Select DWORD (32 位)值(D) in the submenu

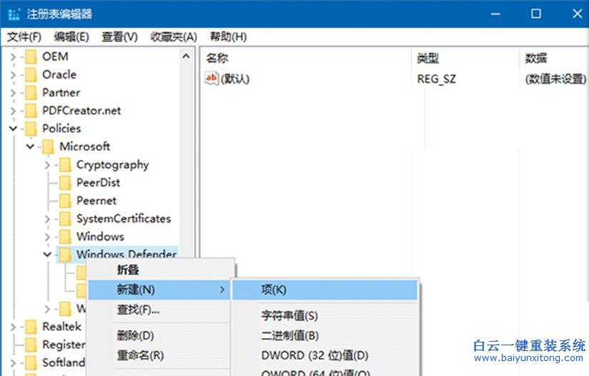pos(325,355)
